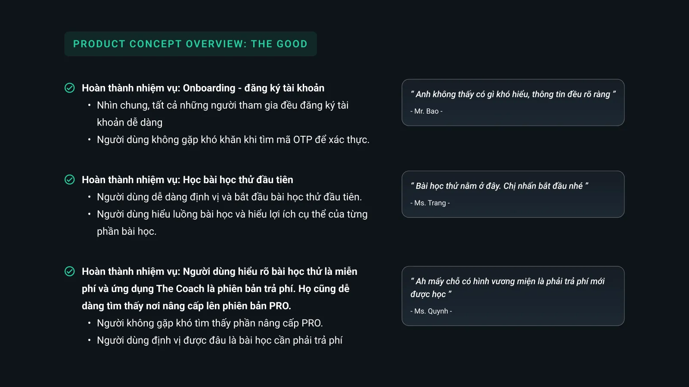Click the Ms. Trang quote card
Screen dimensions: 689x387
[513, 194]
